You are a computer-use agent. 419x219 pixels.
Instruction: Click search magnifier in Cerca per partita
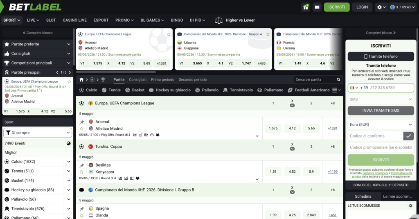[x=338, y=80]
